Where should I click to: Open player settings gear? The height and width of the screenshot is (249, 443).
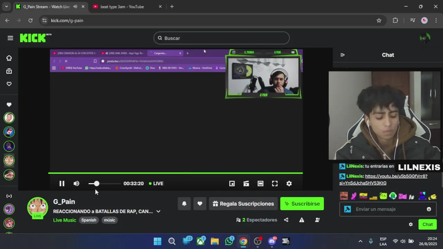[289, 184]
